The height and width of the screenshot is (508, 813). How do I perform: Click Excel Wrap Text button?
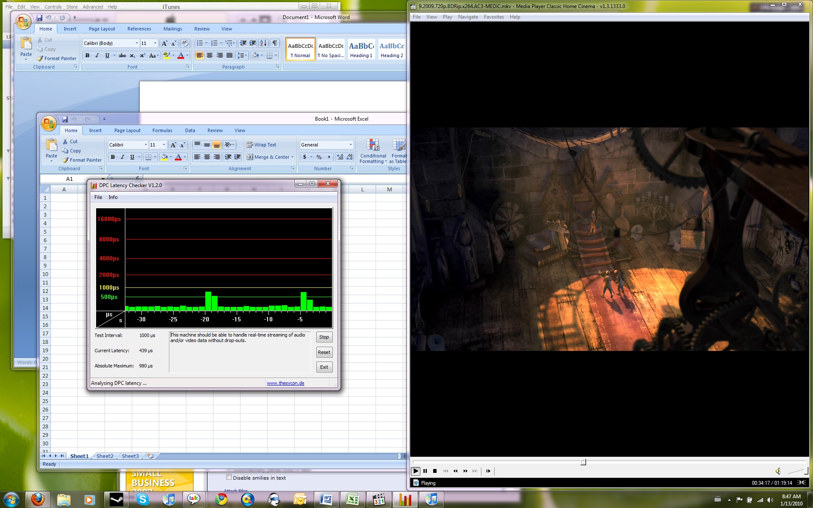point(261,145)
